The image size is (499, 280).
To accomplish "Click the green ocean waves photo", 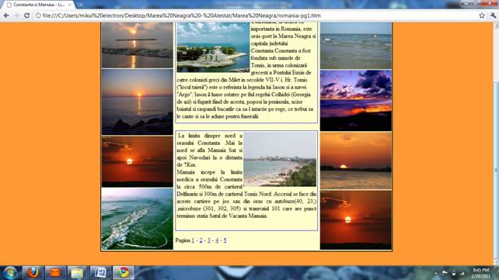I will tap(137, 219).
